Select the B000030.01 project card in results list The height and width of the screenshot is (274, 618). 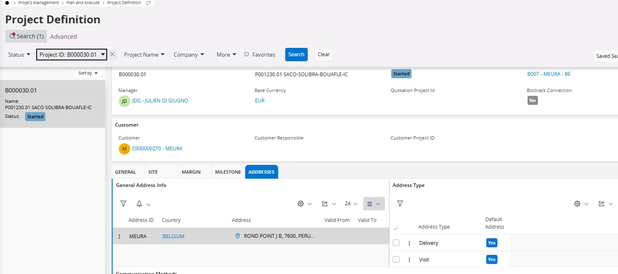tap(52, 104)
